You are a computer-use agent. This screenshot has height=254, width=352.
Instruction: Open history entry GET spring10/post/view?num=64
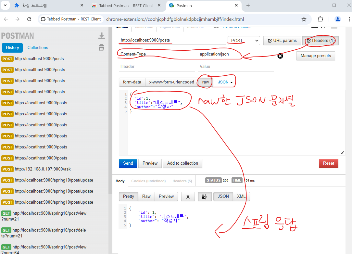tap(44, 249)
